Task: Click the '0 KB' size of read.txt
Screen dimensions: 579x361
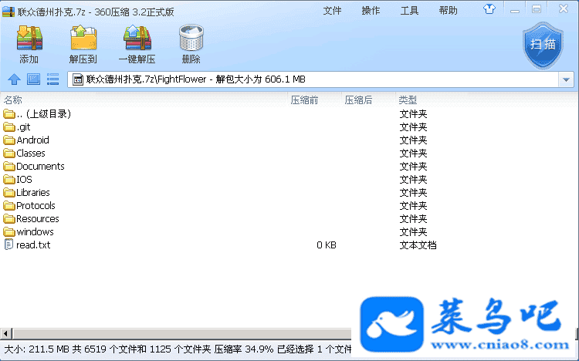Action: click(327, 245)
